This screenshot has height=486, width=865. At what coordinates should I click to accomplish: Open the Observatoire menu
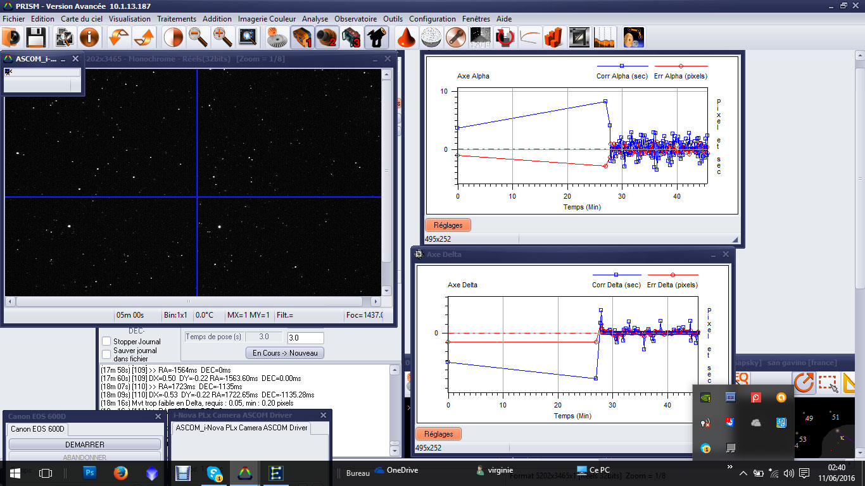tap(355, 19)
